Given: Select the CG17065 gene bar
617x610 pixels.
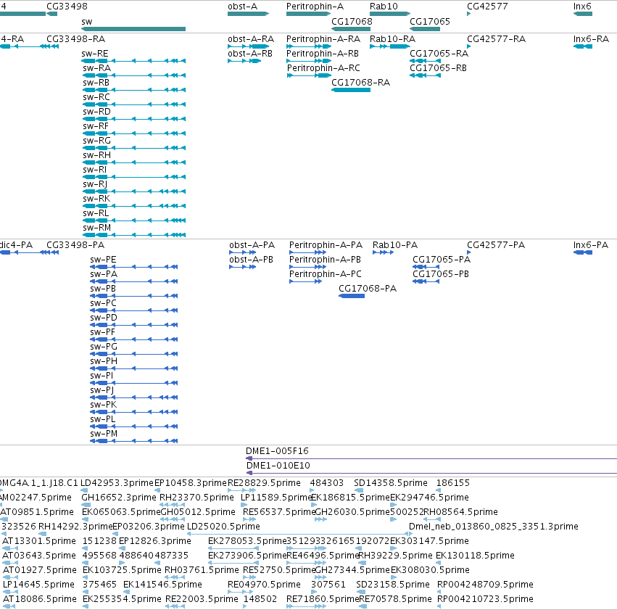Looking at the screenshot, I should click(425, 29).
